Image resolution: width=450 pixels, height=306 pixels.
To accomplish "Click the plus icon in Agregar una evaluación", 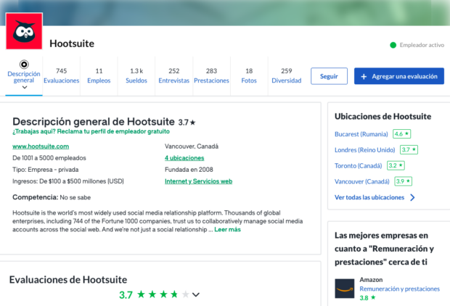I will [364, 77].
